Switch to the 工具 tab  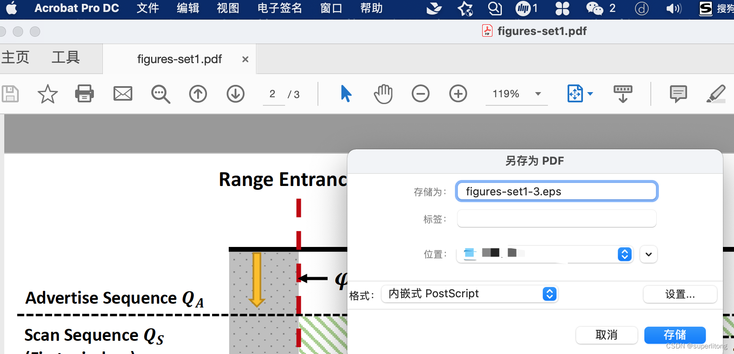point(66,57)
